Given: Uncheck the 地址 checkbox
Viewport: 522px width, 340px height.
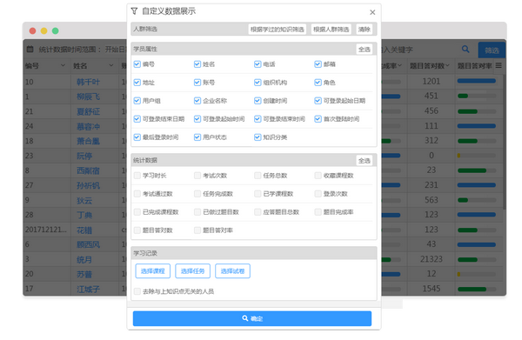Looking at the screenshot, I should click(137, 83).
